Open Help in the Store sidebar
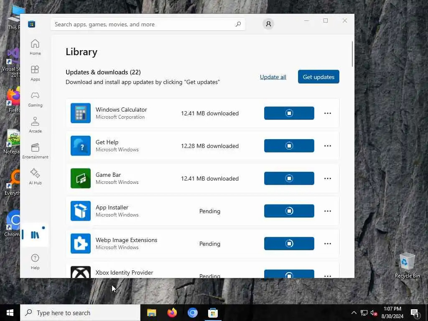Image resolution: width=428 pixels, height=321 pixels. [x=35, y=262]
